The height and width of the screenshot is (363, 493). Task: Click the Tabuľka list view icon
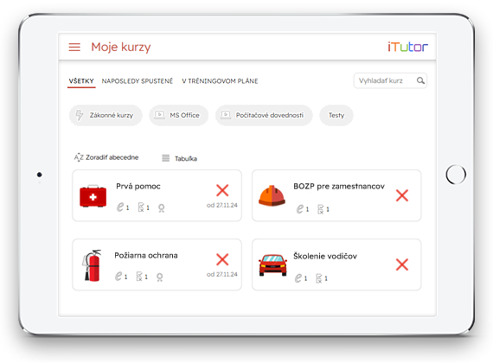[x=165, y=158]
